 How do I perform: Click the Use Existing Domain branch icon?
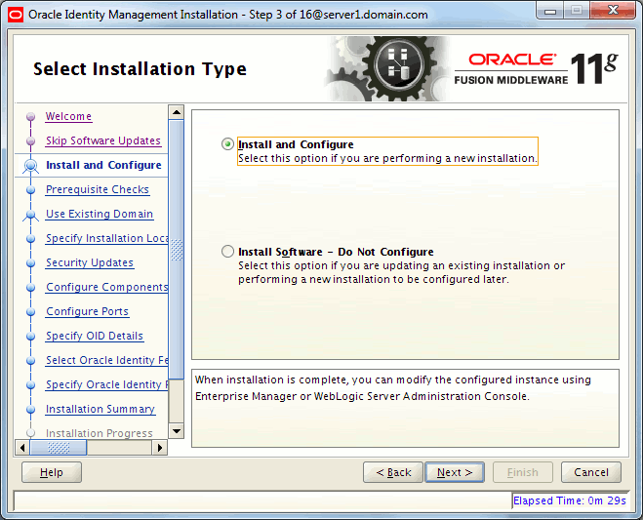coord(31,215)
